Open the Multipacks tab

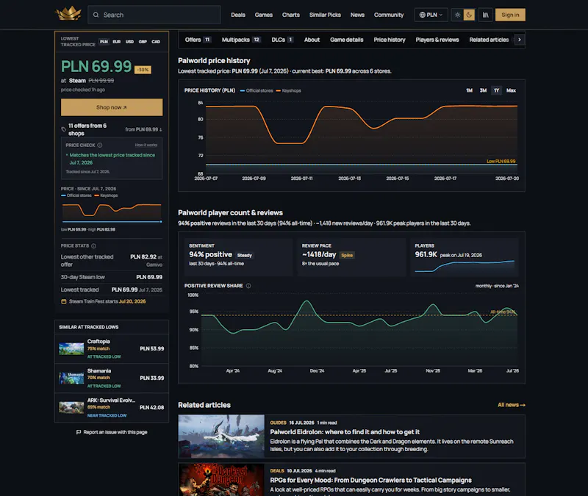241,40
